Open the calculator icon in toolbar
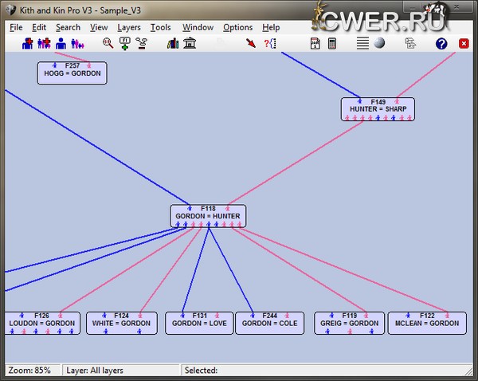This screenshot has width=478, height=381. (x=332, y=43)
